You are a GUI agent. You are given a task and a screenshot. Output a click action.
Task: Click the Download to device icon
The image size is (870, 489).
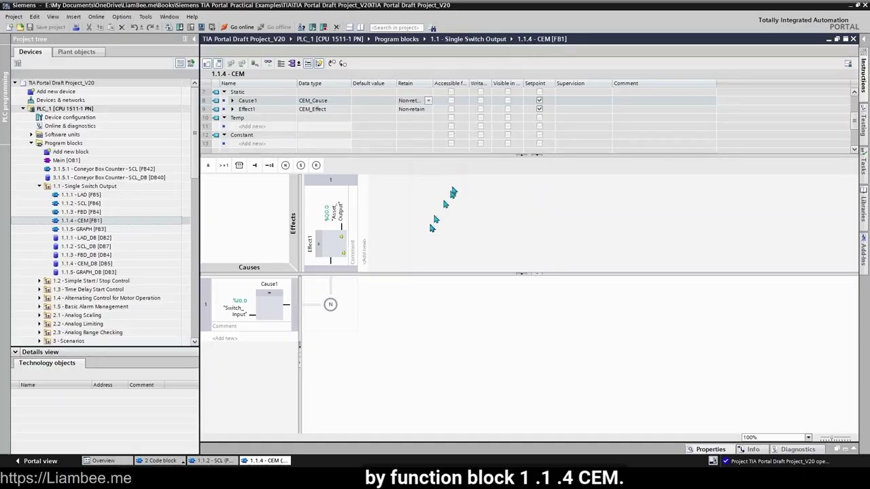point(179,27)
